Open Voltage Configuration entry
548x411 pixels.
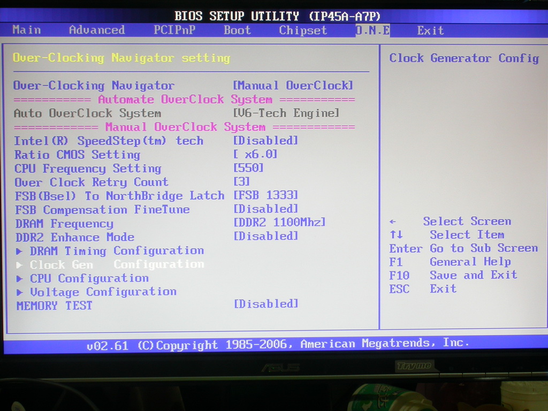(x=103, y=292)
